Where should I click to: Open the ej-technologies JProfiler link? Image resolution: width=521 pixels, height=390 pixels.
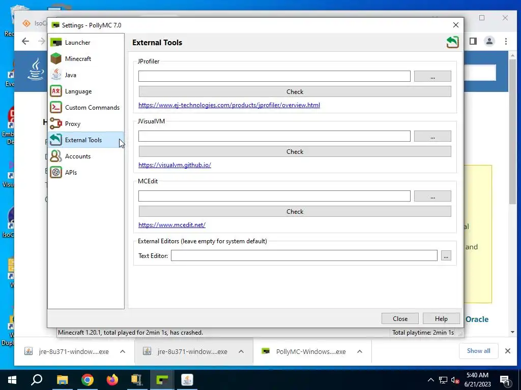229,105
